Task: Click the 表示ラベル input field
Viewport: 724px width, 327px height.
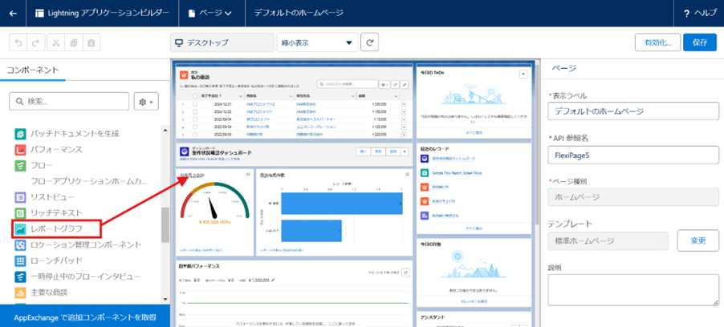Action: click(633, 111)
